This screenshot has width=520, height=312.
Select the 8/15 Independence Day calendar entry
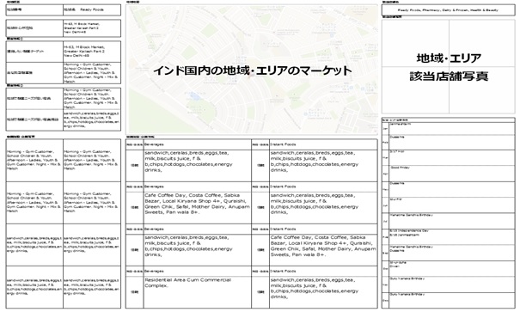point(451,236)
